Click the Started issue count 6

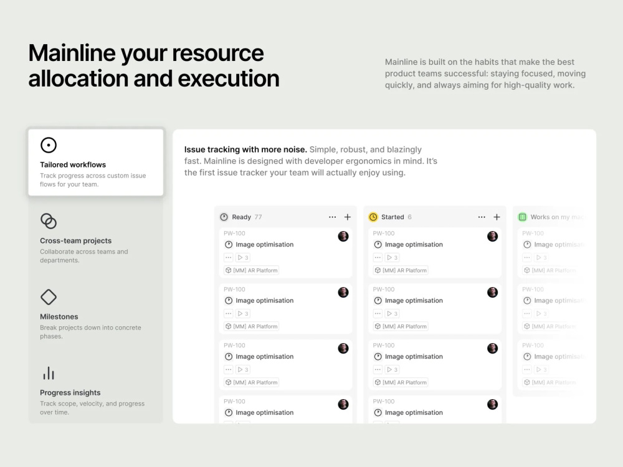pos(410,217)
